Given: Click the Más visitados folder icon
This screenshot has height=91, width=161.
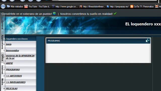Looking at the screenshot, I should (8, 7).
